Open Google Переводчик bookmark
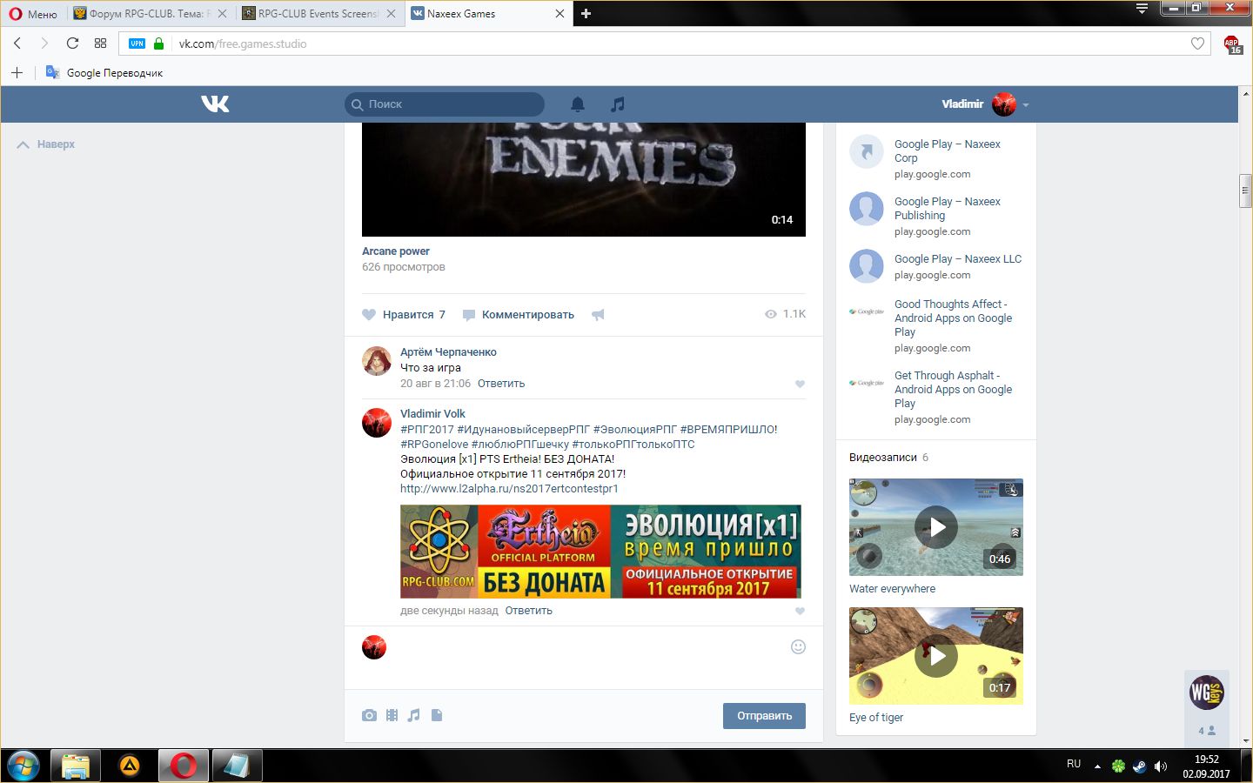The height and width of the screenshot is (783, 1253). point(104,73)
